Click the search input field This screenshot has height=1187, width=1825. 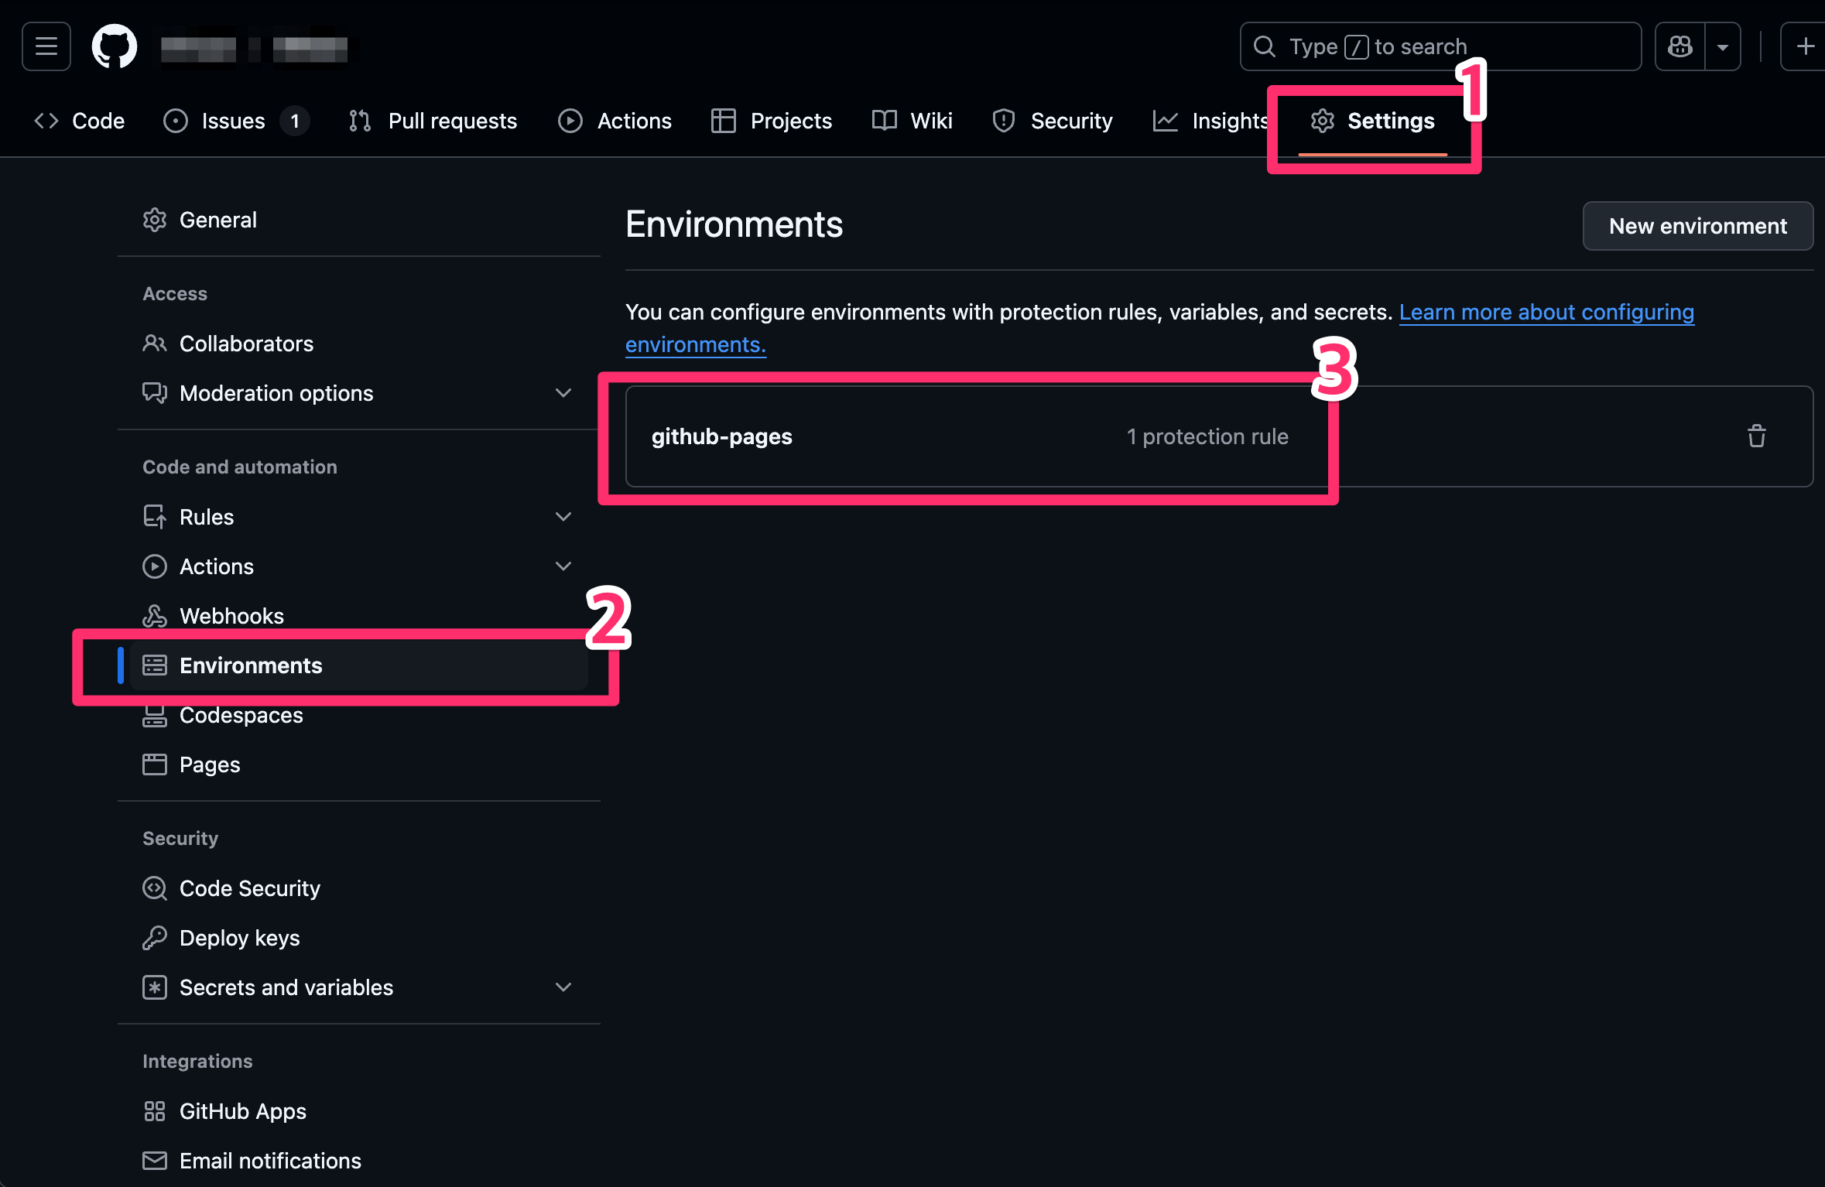(1440, 46)
